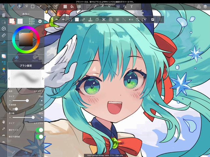Select the Eraser tool in top toolbar
The width and height of the screenshot is (210, 157).
point(19,7)
